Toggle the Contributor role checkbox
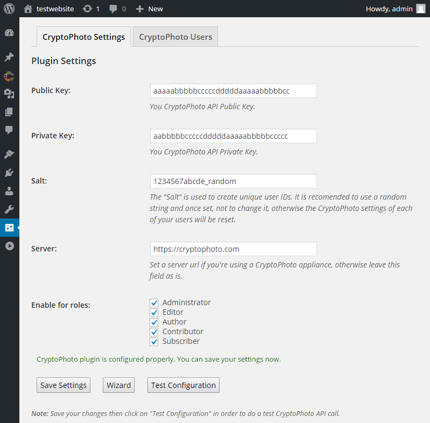The height and width of the screenshot is (423, 430). point(154,332)
